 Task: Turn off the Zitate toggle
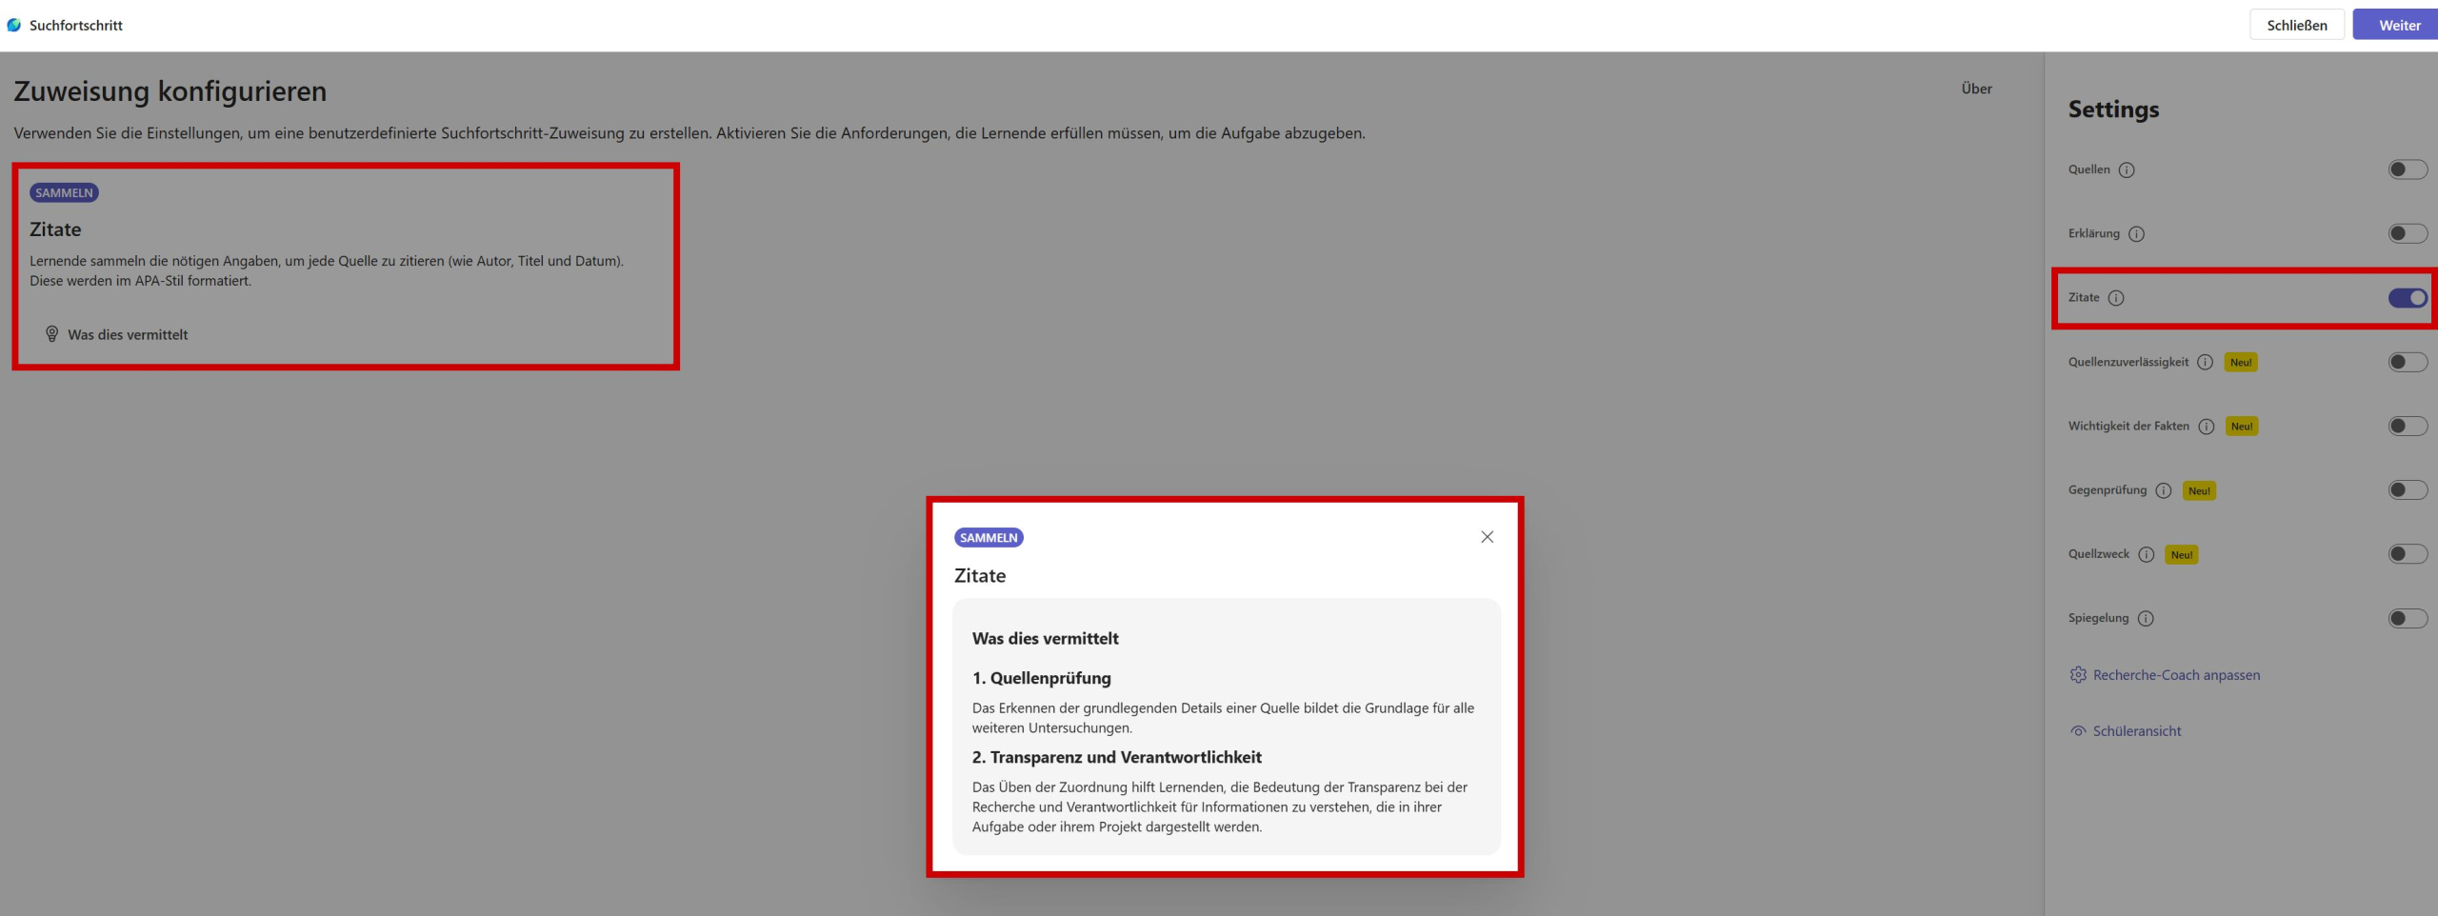click(2407, 298)
